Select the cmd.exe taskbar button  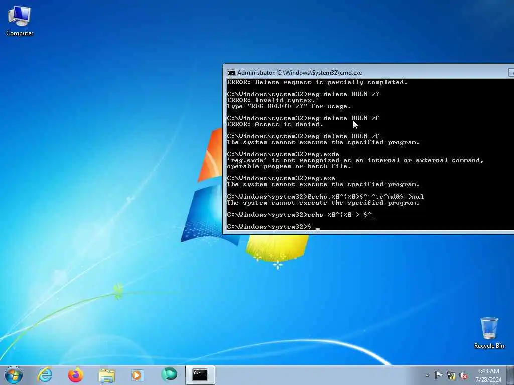click(200, 375)
